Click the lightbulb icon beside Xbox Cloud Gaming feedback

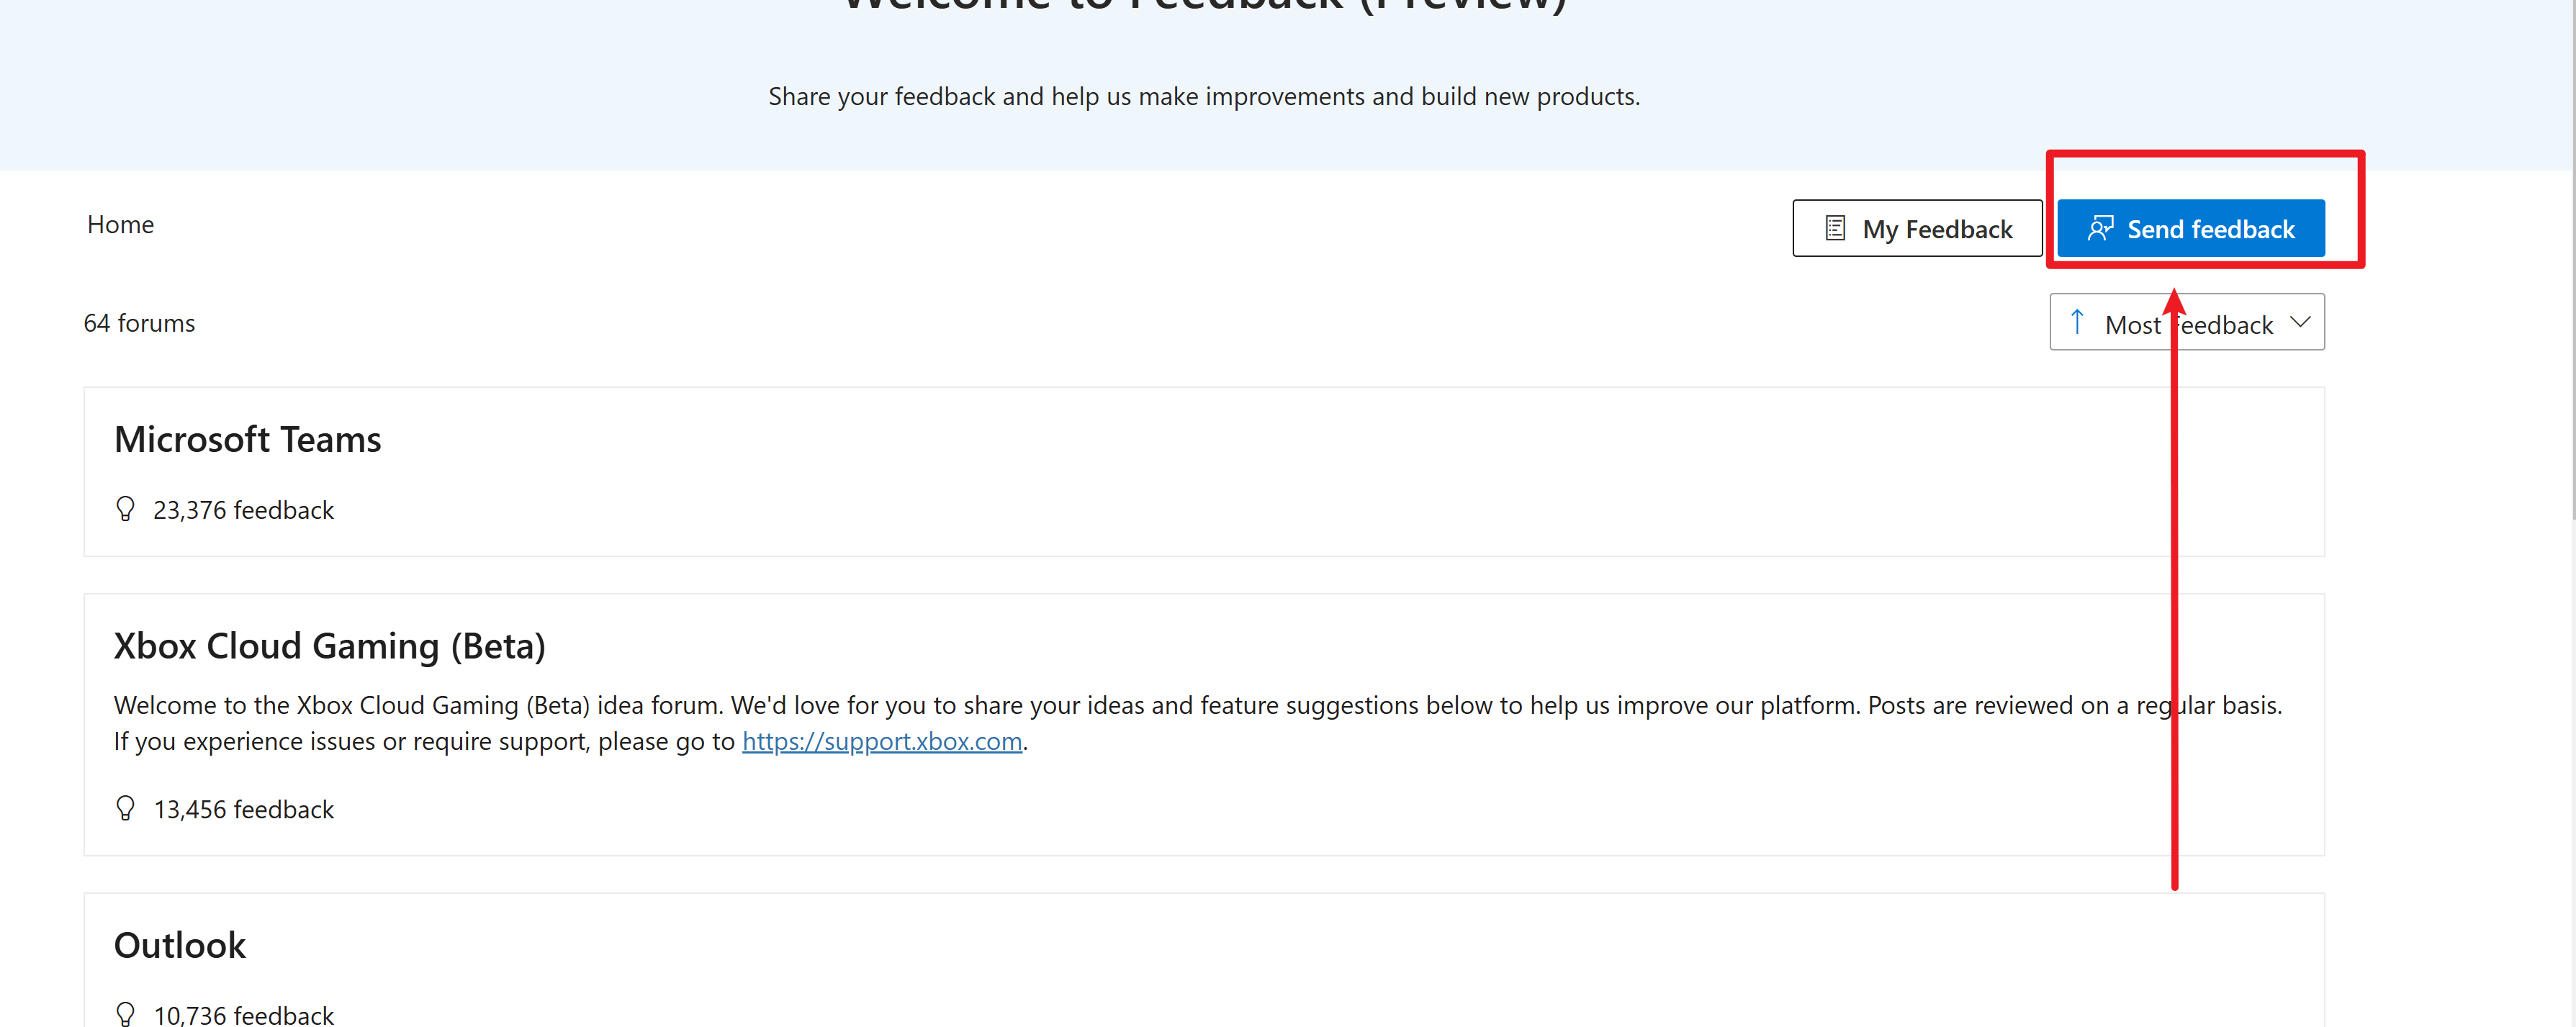(125, 808)
